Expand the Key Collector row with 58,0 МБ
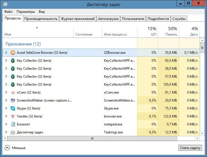 tap(6, 69)
